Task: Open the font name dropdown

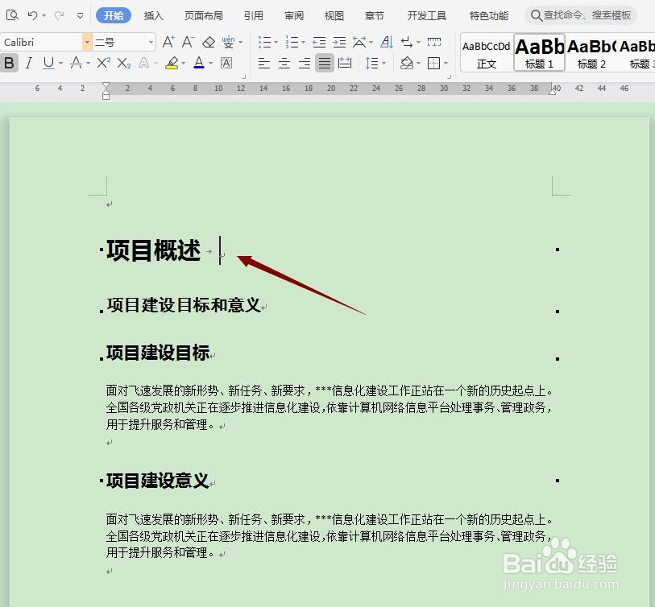Action: 86,41
